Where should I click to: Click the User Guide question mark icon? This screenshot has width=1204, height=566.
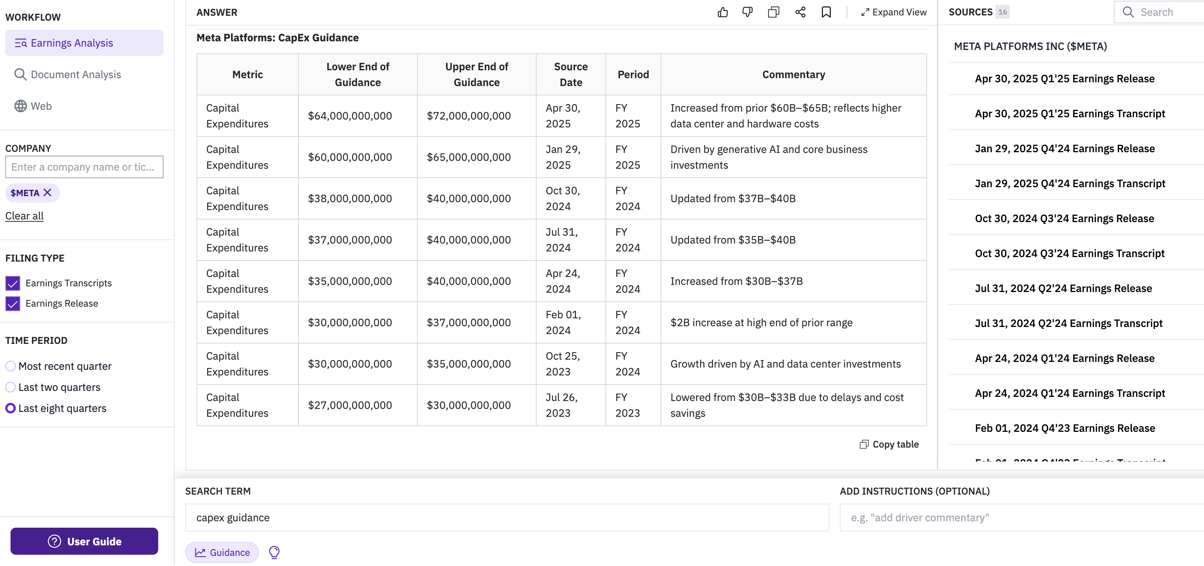pos(55,541)
